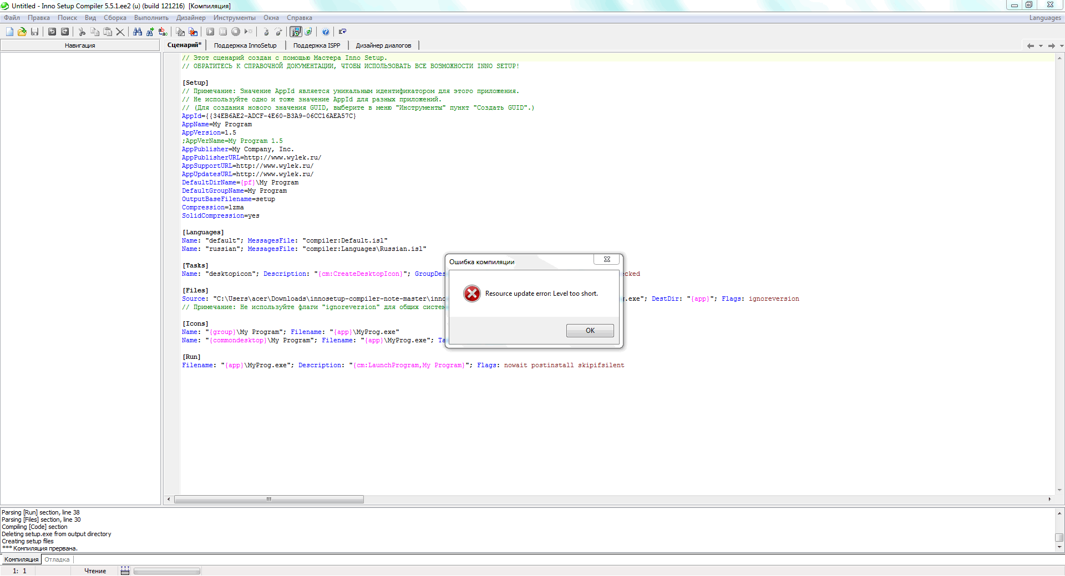
Task: Select the Сценарий tab
Action: coord(184,45)
